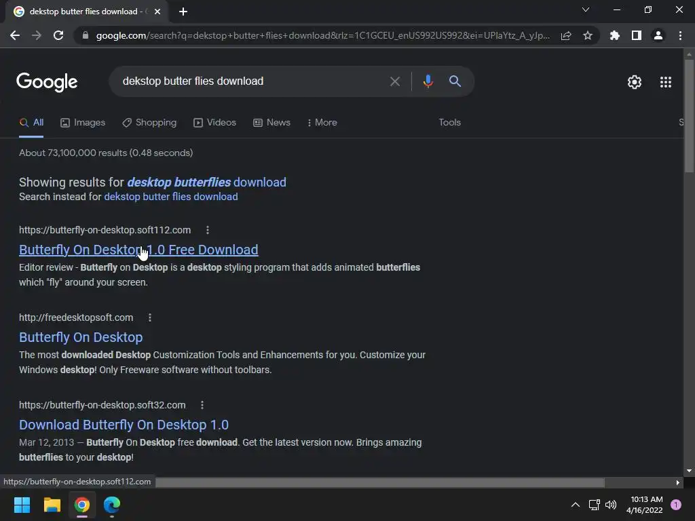
Task: Open the search Tools options
Action: (x=449, y=123)
